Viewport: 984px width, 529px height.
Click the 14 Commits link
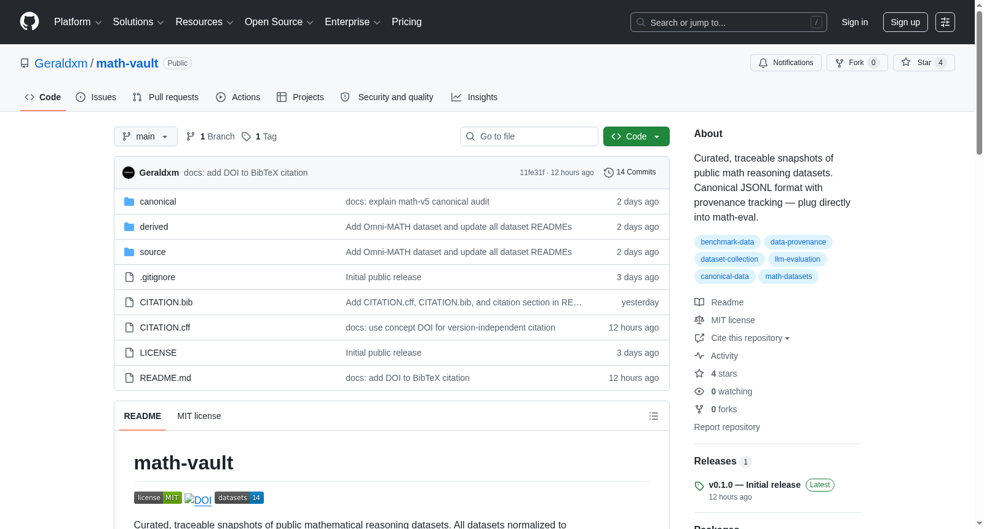630,172
